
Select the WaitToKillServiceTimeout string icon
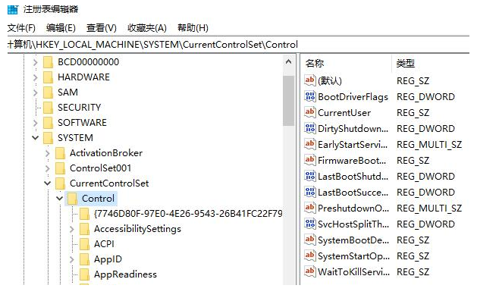(310, 271)
